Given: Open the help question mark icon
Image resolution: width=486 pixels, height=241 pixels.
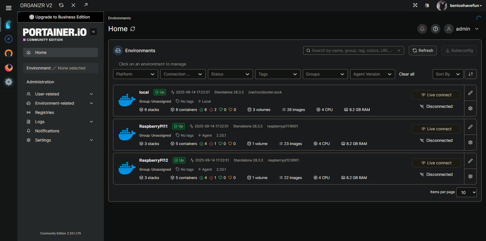Looking at the screenshot, I should coord(436,29).
